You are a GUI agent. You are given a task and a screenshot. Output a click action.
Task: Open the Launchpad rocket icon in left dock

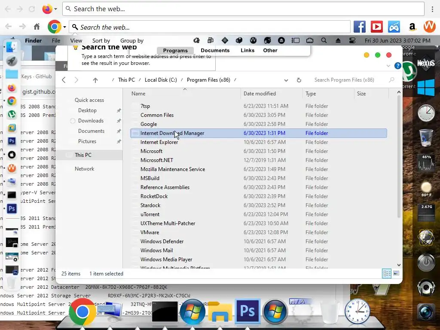(12, 61)
